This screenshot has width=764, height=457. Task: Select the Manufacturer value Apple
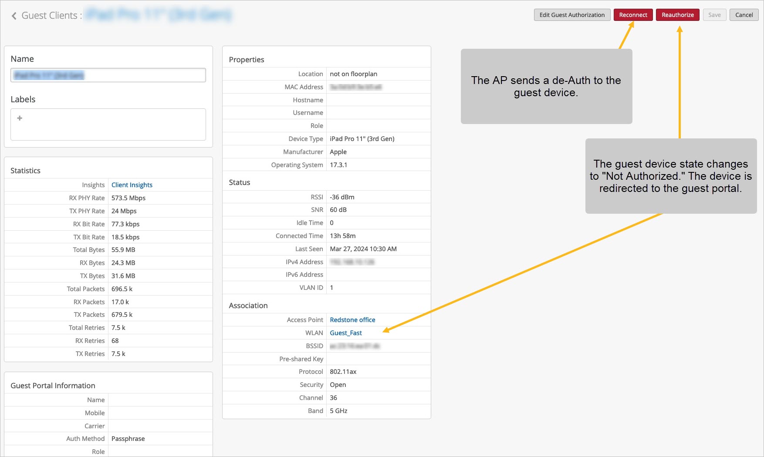pyautogui.click(x=338, y=152)
